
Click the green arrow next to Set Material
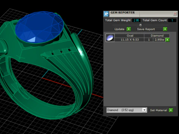pos(171,110)
